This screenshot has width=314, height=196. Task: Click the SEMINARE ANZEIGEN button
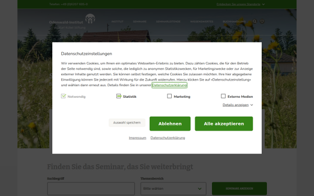239,188
